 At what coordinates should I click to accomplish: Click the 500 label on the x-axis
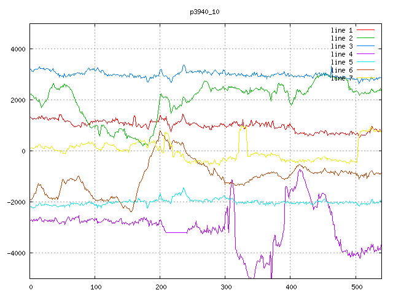pos(356,286)
